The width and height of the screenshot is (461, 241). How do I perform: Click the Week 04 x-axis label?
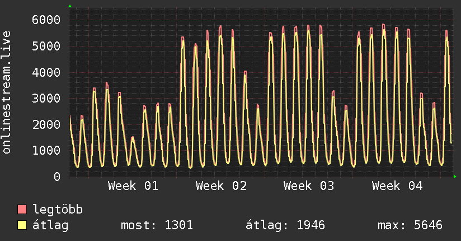pos(397,186)
